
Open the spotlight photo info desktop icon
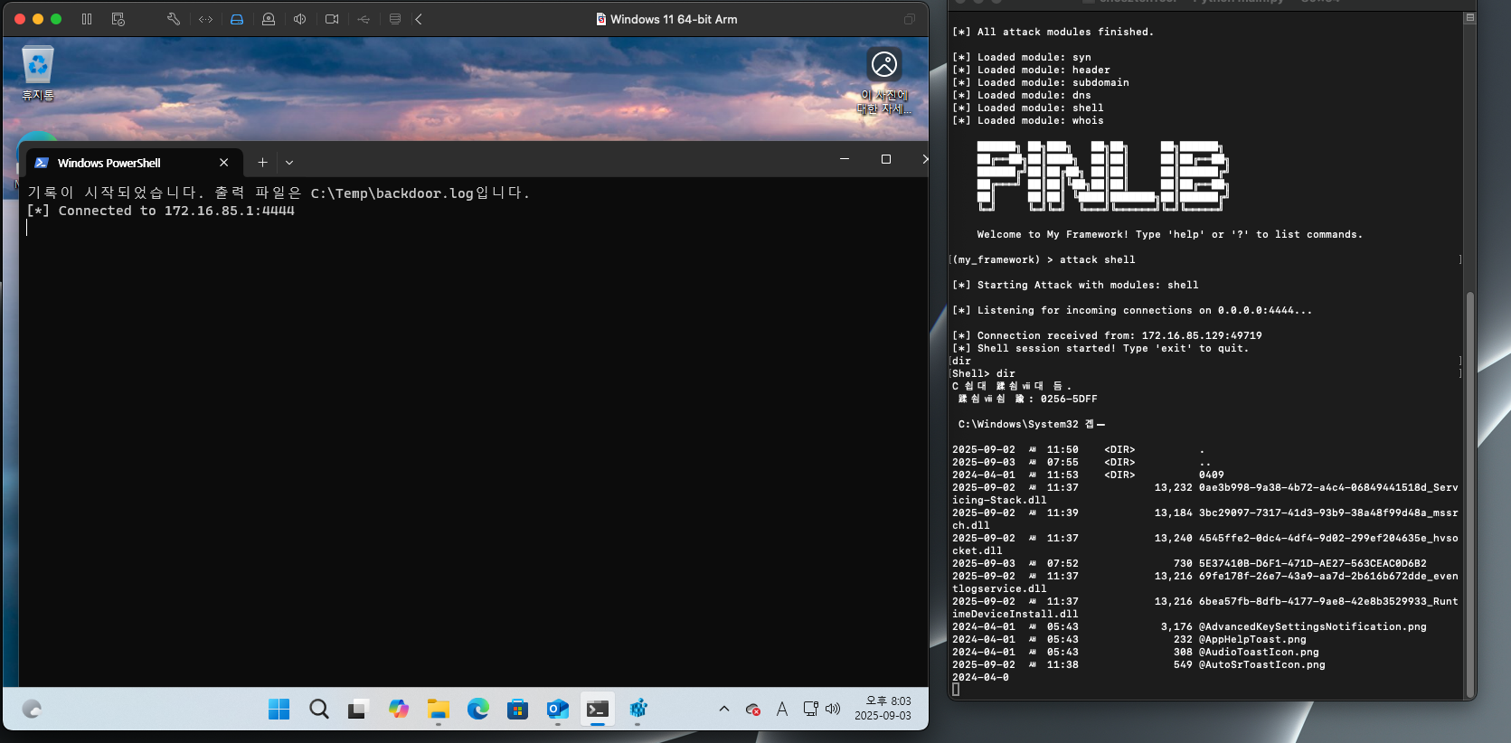[884, 81]
